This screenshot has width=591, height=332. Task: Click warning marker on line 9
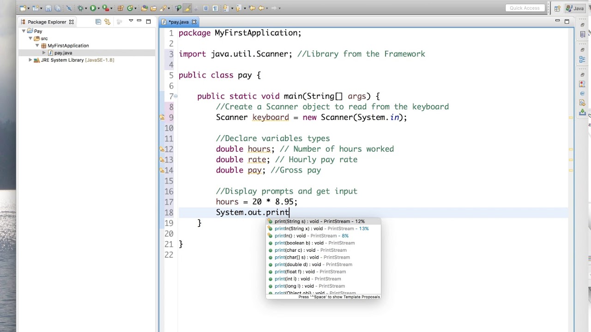[162, 118]
